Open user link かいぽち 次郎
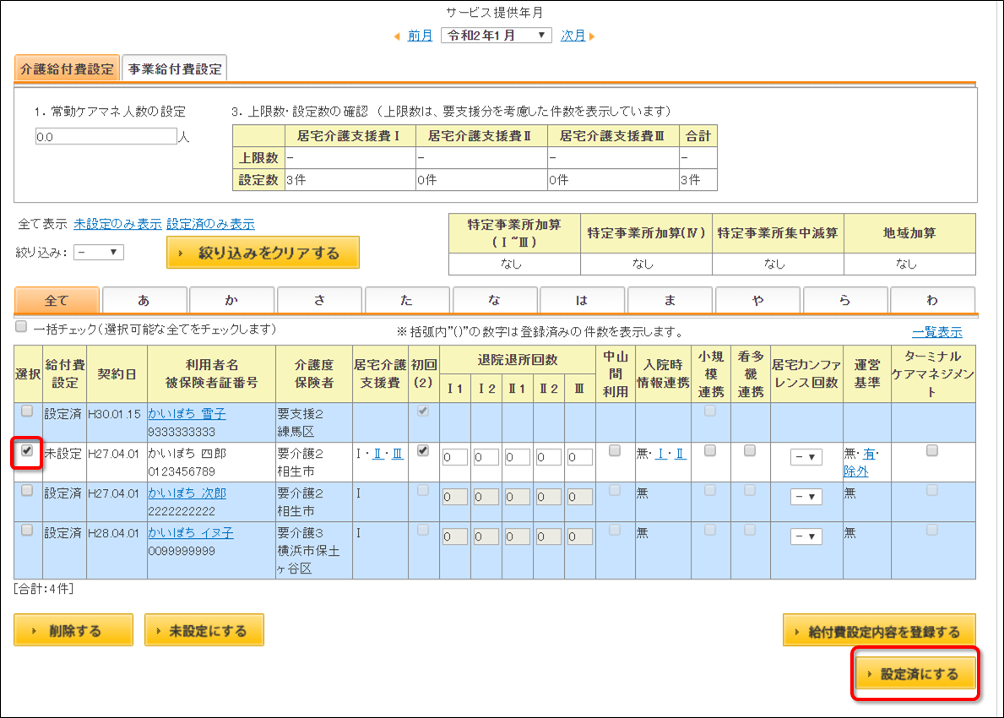The width and height of the screenshot is (1004, 718). [x=187, y=493]
